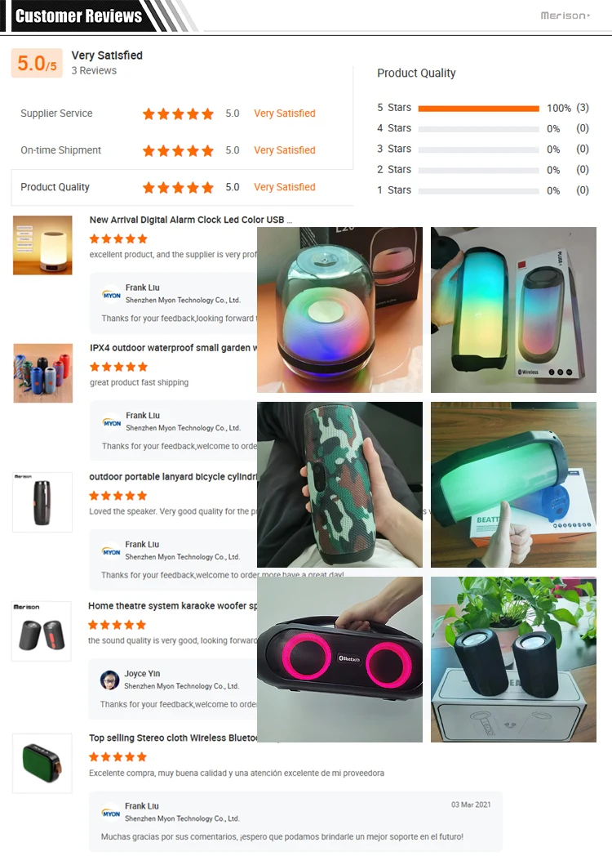Open the Supplier Service rating row
This screenshot has width=612, height=856.
pyautogui.click(x=182, y=114)
